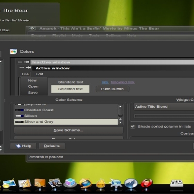Click the dash icon left of Active window
Image resolution: width=194 pixels, height=194 pixels.
coord(22,67)
